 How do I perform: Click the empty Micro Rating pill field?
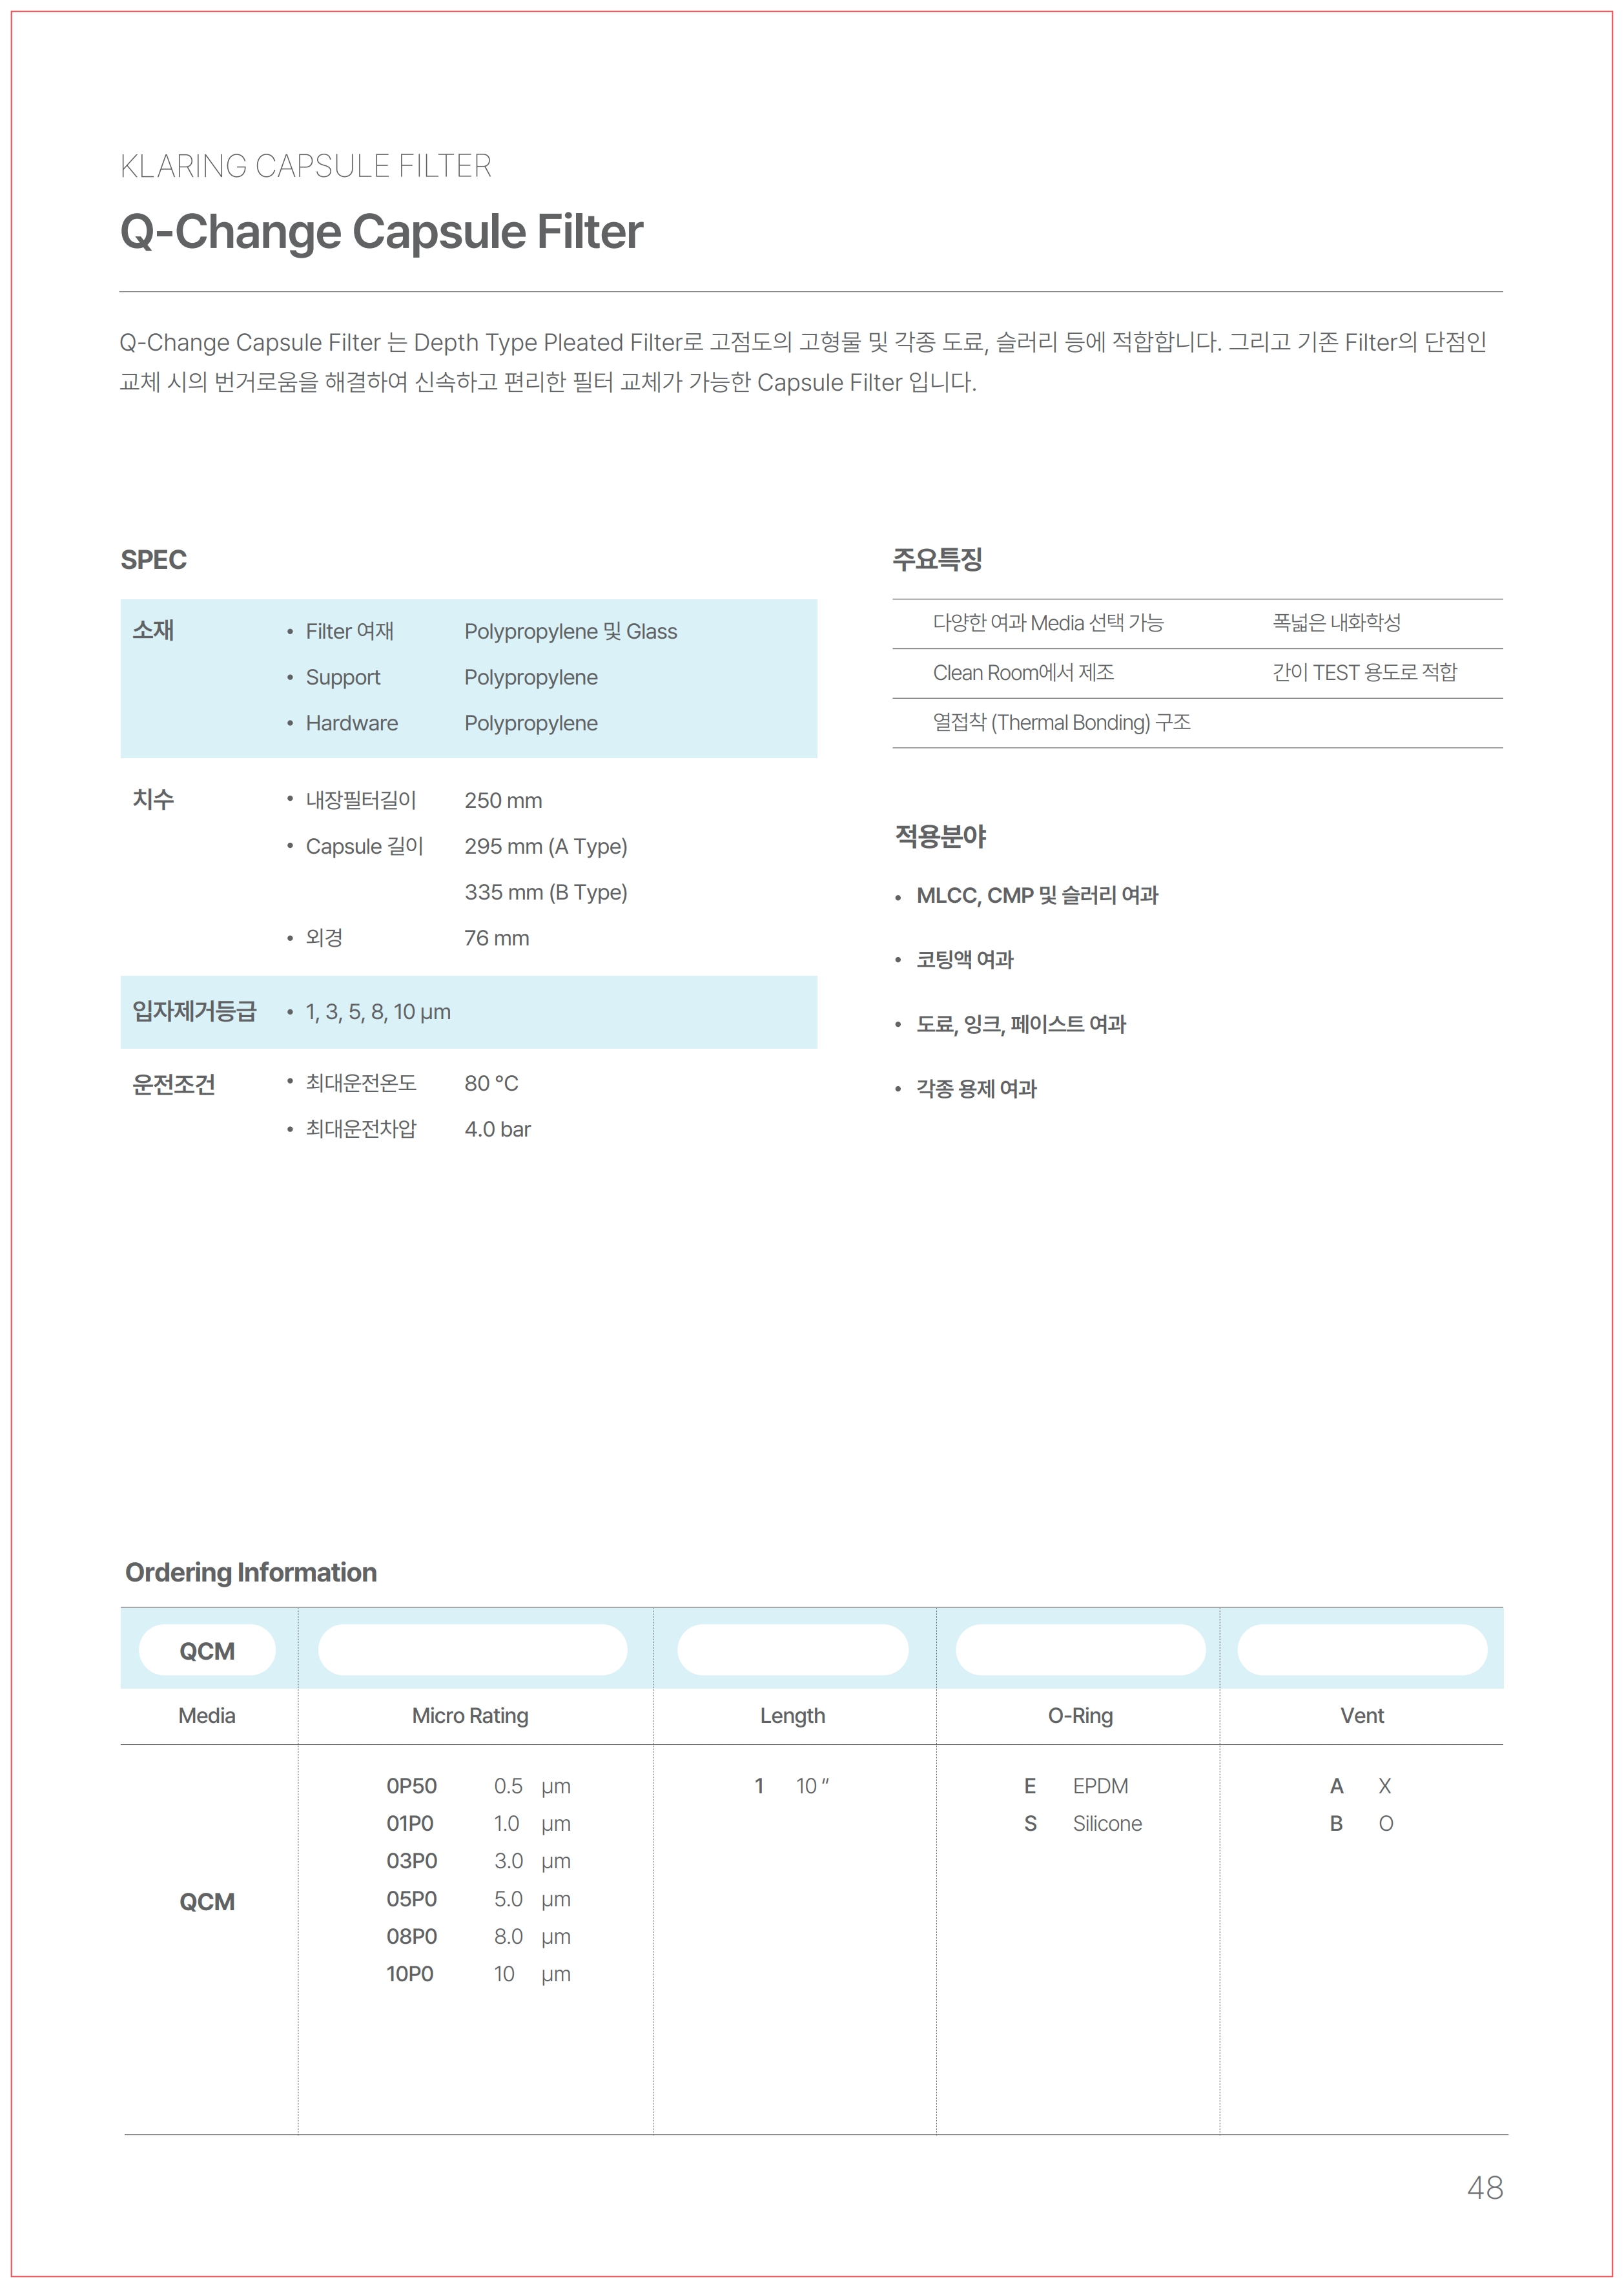click(472, 1650)
